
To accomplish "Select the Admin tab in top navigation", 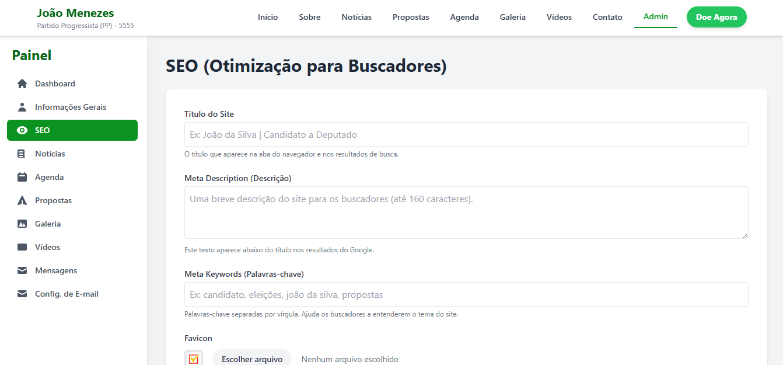I will (x=655, y=16).
